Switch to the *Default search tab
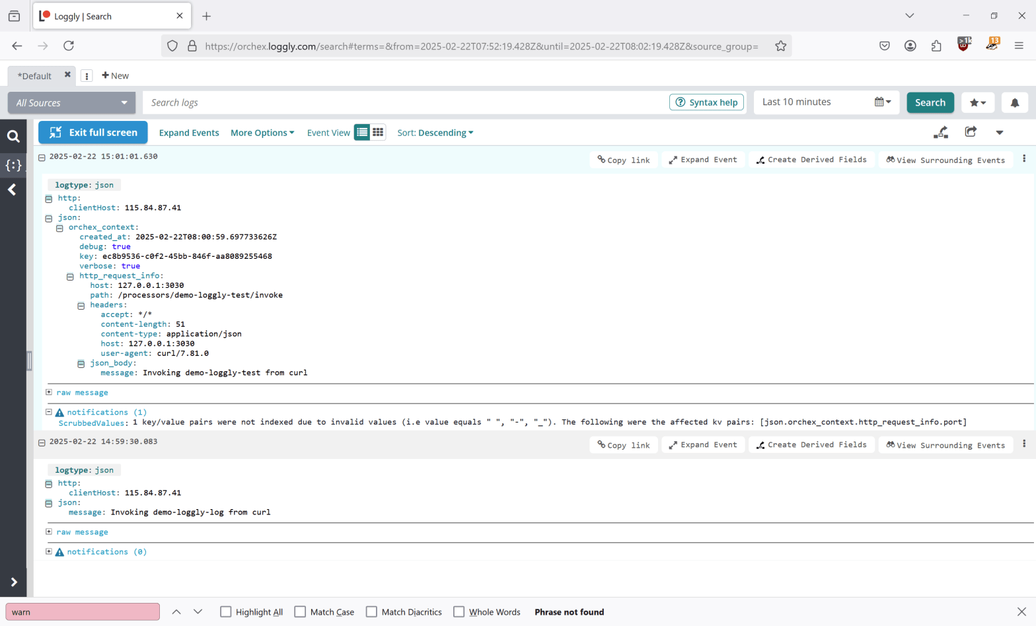Viewport: 1036px width, 626px height. point(34,76)
